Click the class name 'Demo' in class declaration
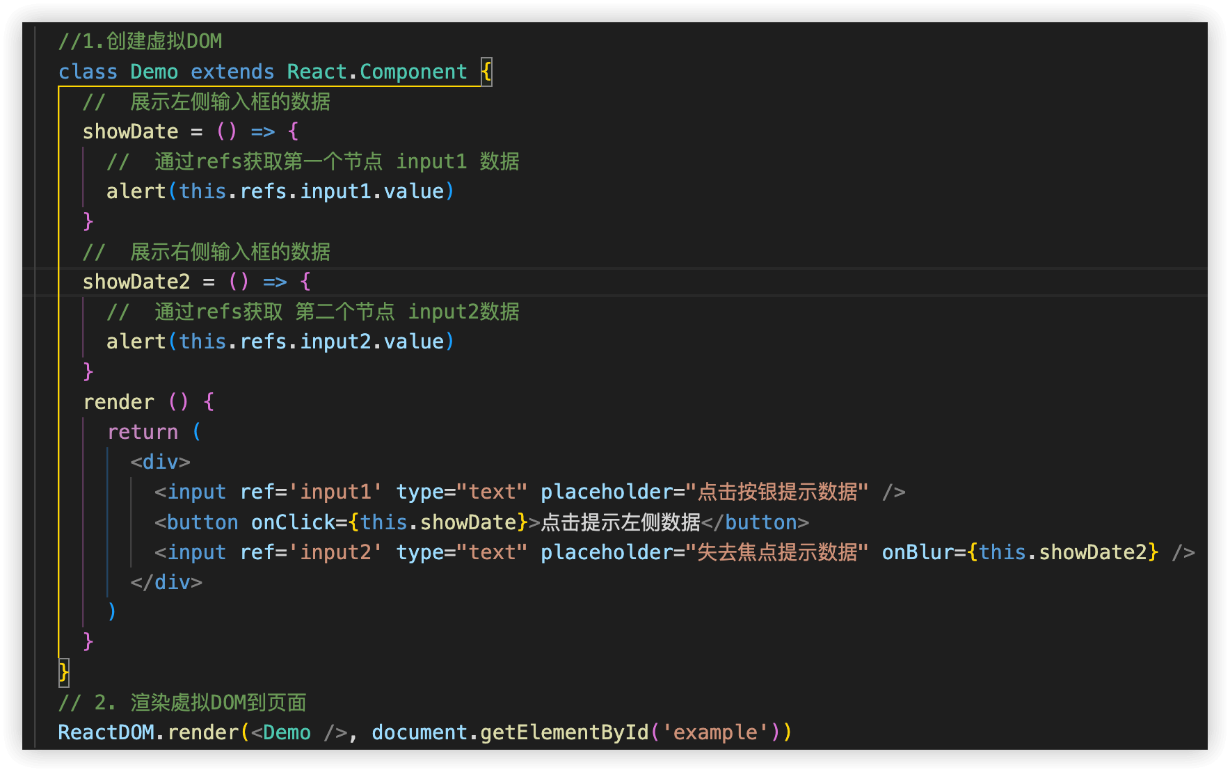The height and width of the screenshot is (772, 1230). pyautogui.click(x=154, y=72)
